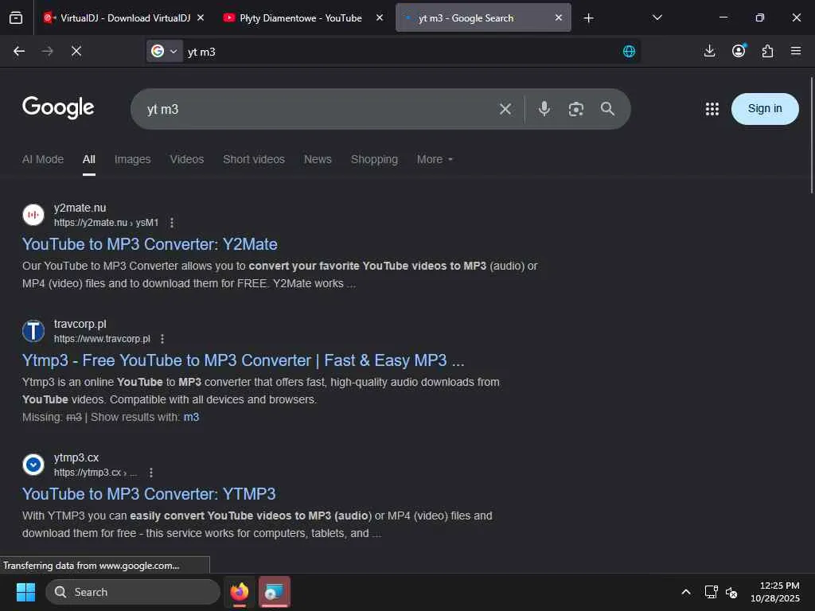
Task: Close the VirtualDJ tab
Action: 201,18
